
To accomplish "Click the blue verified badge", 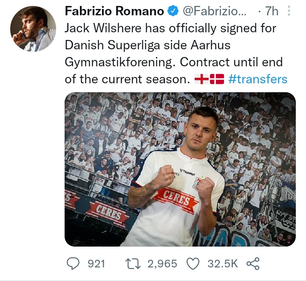I will coord(173,11).
